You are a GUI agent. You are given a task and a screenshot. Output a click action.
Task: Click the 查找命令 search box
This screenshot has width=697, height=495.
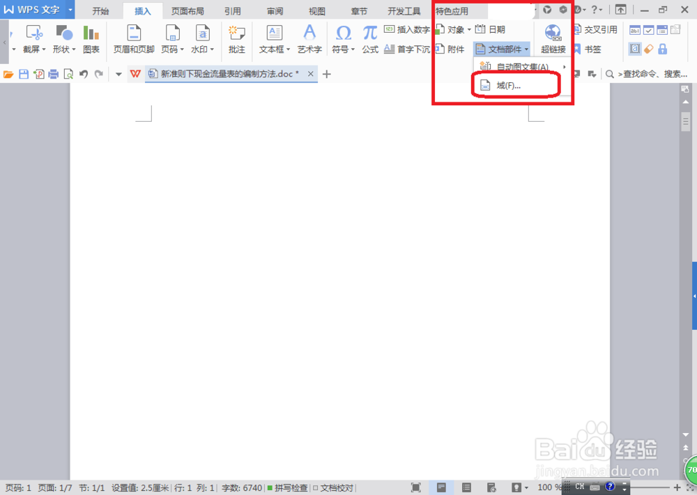[648, 74]
